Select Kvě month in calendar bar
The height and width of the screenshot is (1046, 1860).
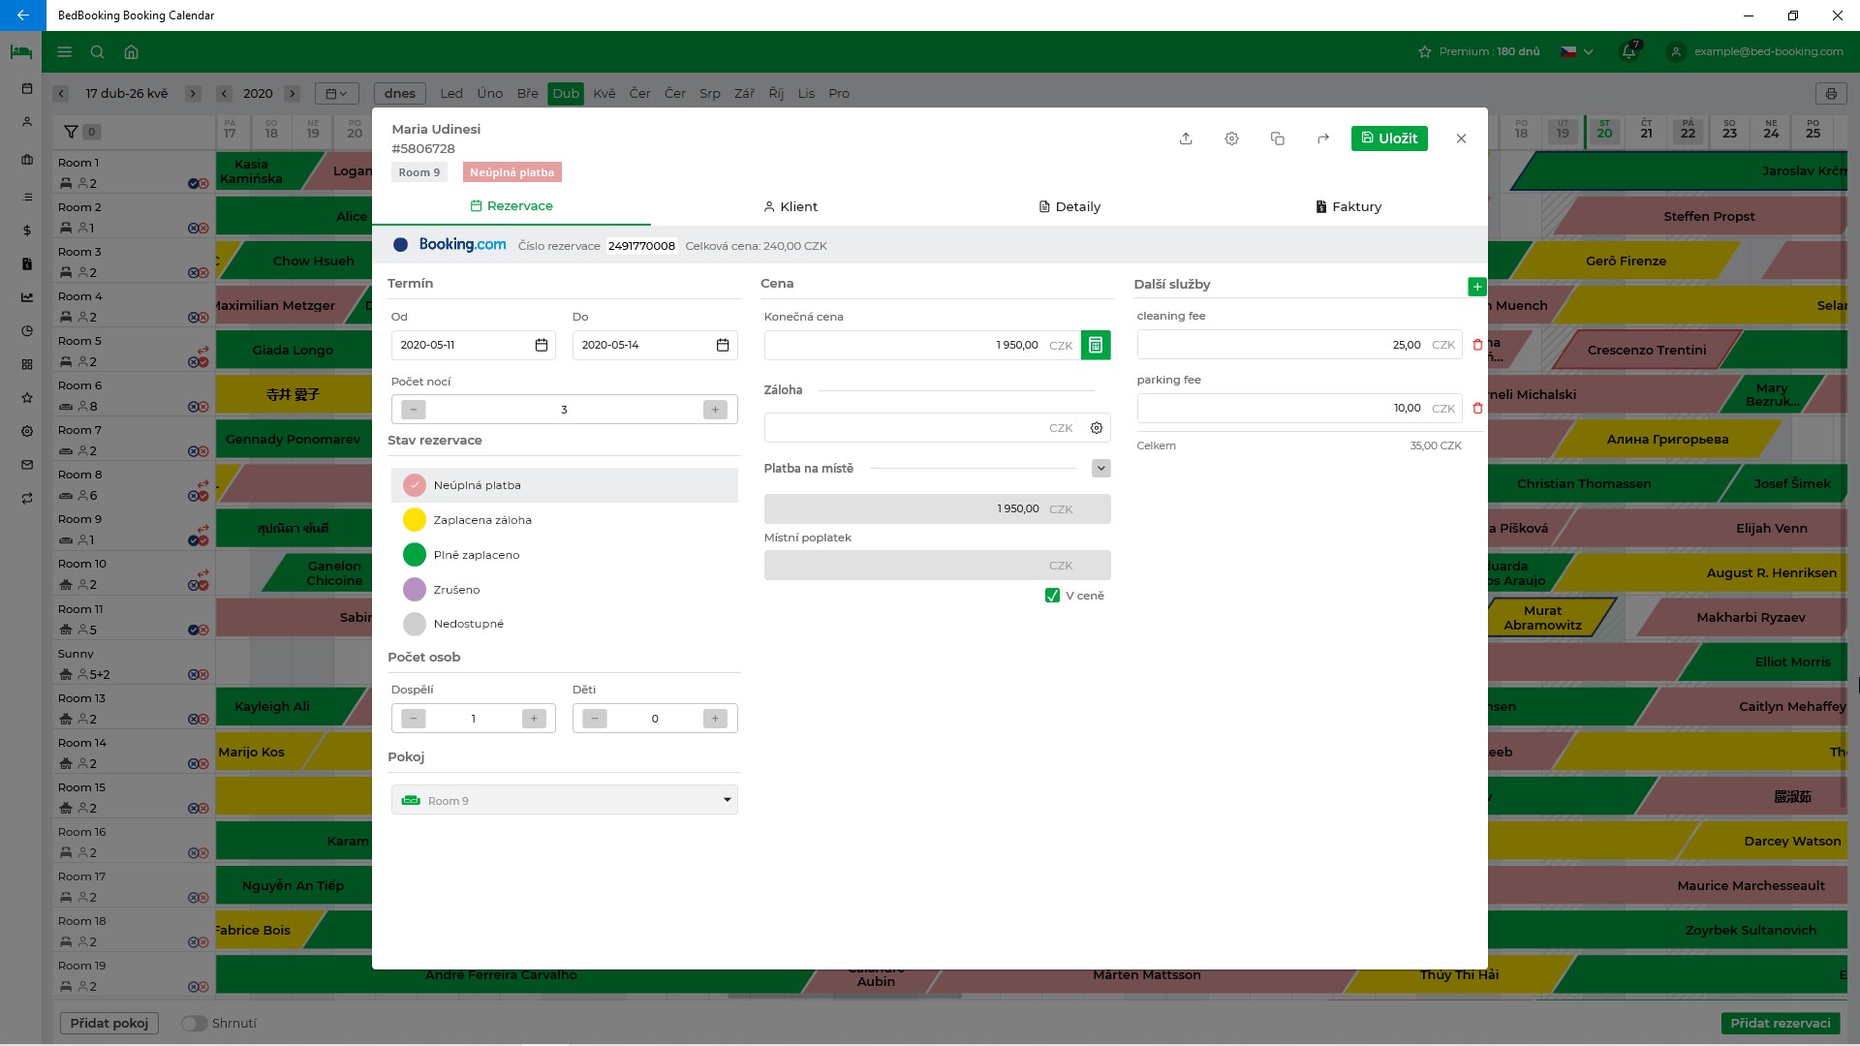pos(604,94)
